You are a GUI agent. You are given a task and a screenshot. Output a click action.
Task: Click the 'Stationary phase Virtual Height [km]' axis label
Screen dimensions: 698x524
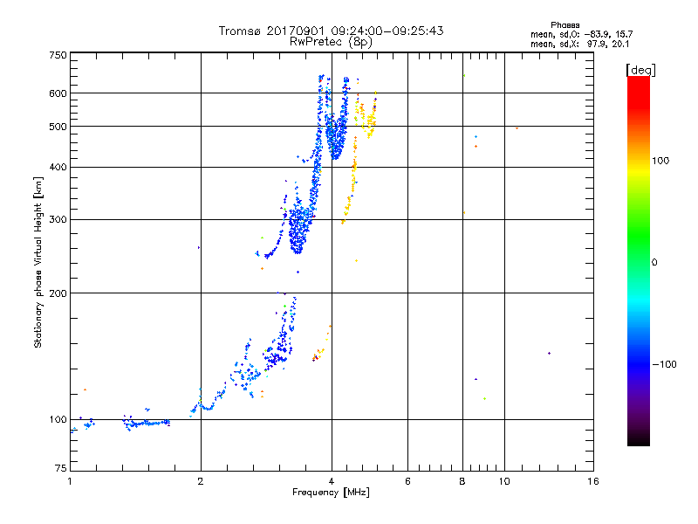pyautogui.click(x=38, y=262)
